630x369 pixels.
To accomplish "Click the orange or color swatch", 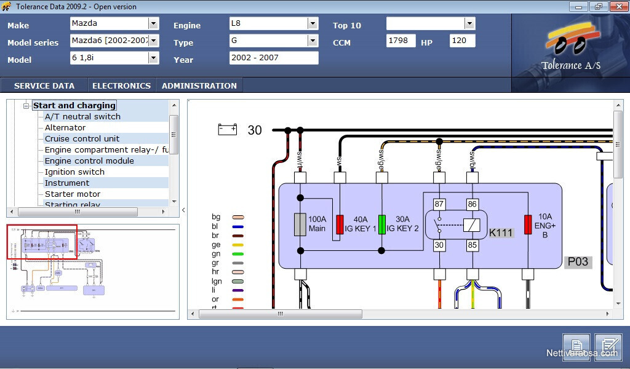I will coord(238,300).
